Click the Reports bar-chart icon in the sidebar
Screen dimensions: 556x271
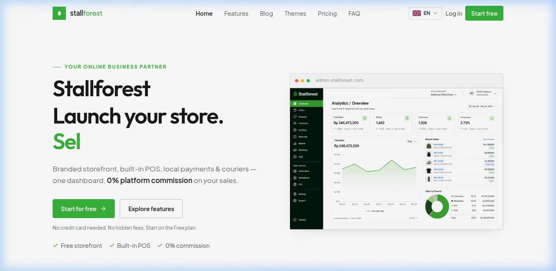pos(295,143)
